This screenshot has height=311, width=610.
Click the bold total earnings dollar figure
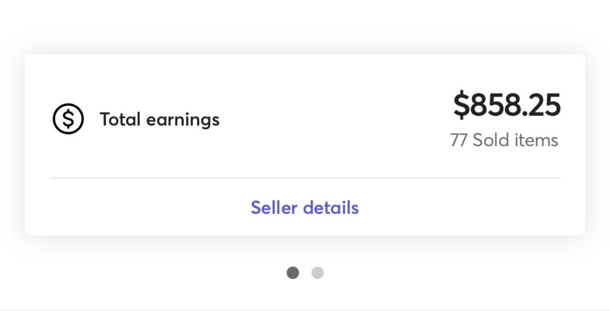(506, 105)
